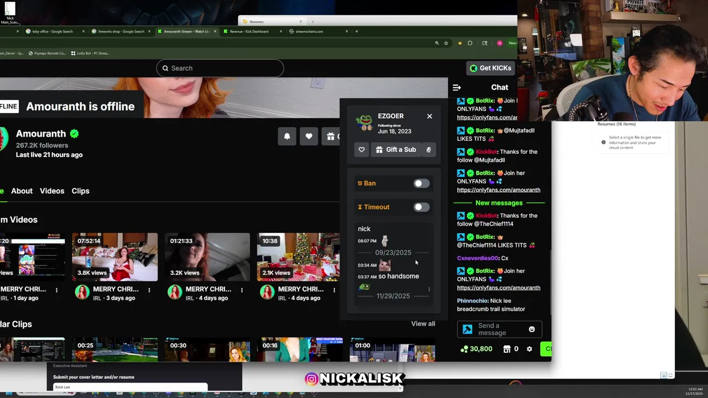The width and height of the screenshot is (708, 398).
Task: Click Phinnochio username in chat
Action: click(472, 301)
